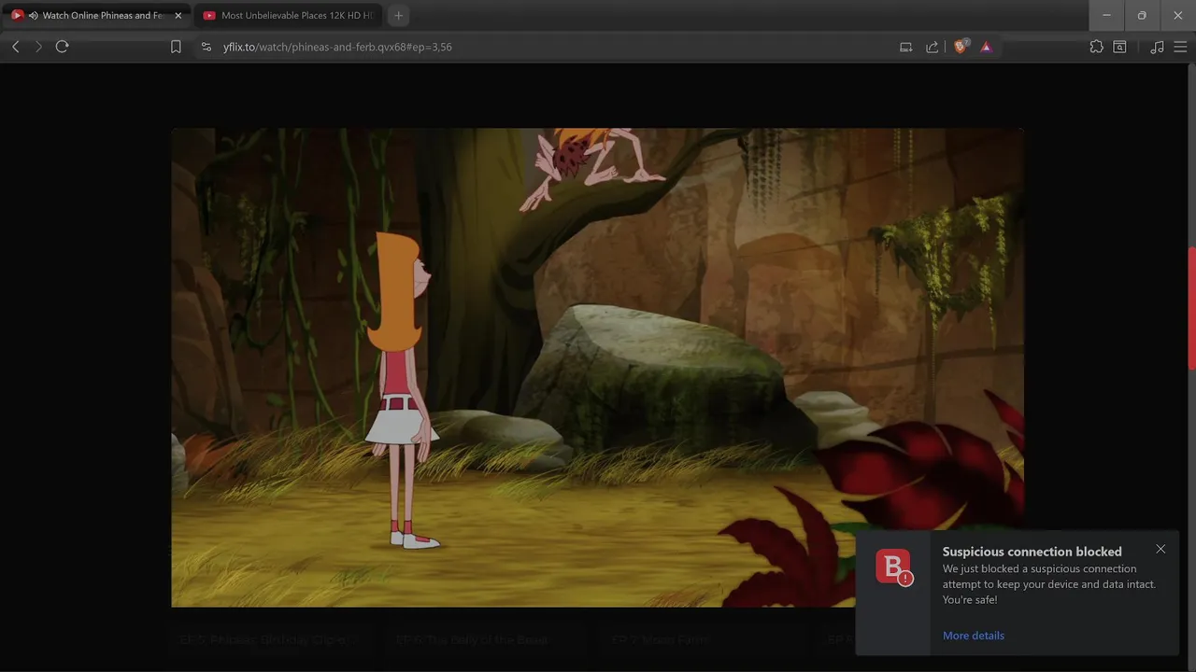Click the forward navigation arrow
This screenshot has height=672, width=1196.
click(38, 47)
